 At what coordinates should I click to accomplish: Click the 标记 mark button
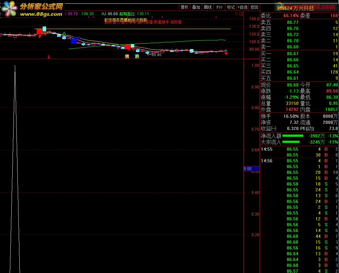231,7
